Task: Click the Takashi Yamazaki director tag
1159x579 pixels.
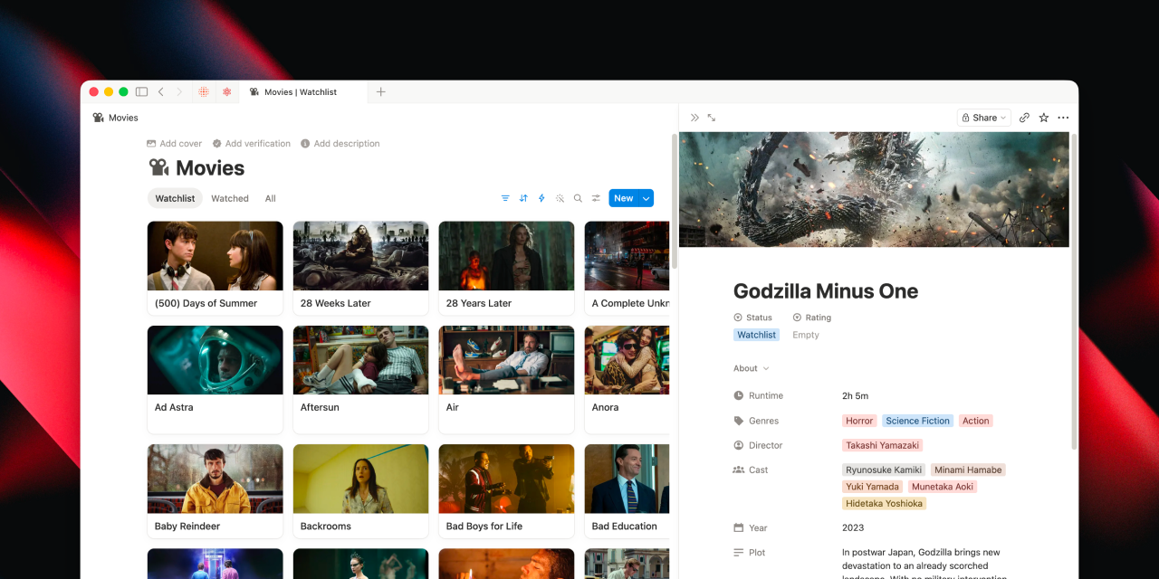Action: click(x=882, y=445)
